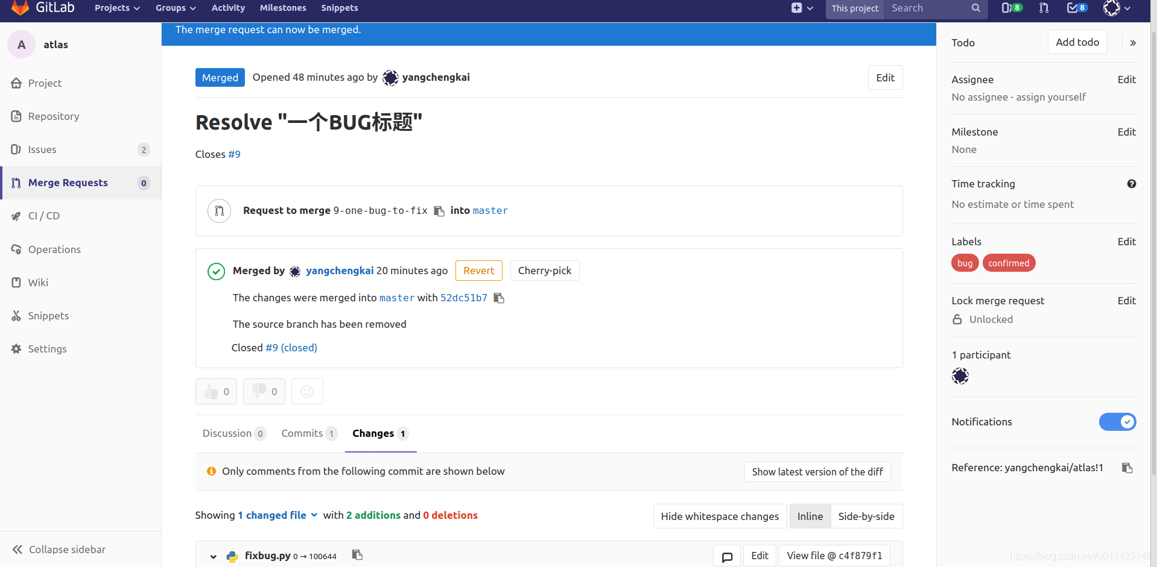
Task: Switch diff view to Side-by-side
Action: click(866, 516)
